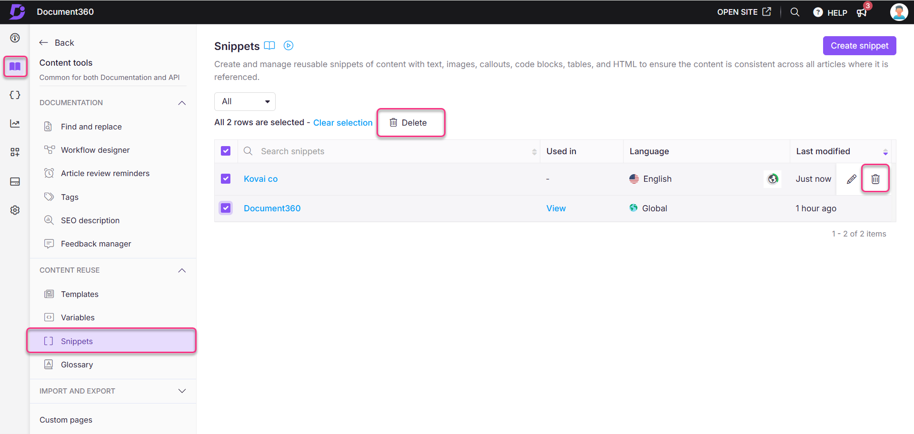Open the dashboard icon in the left rail
The width and height of the screenshot is (914, 434).
point(15,38)
